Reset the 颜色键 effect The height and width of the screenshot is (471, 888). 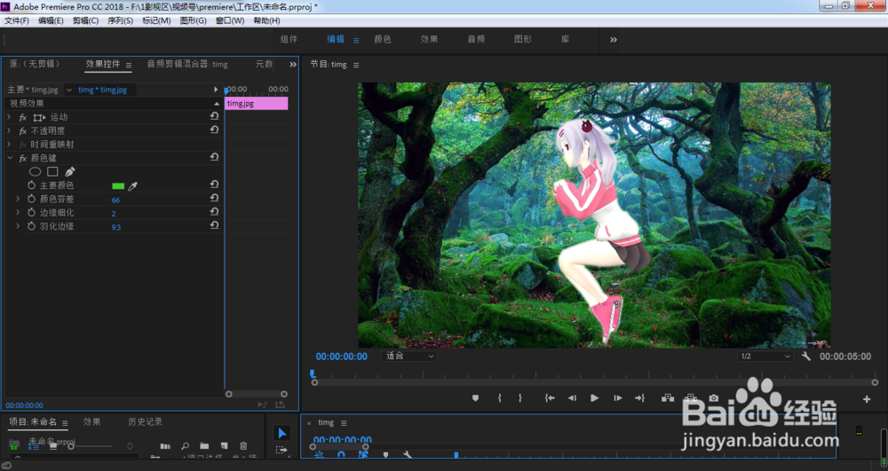214,158
